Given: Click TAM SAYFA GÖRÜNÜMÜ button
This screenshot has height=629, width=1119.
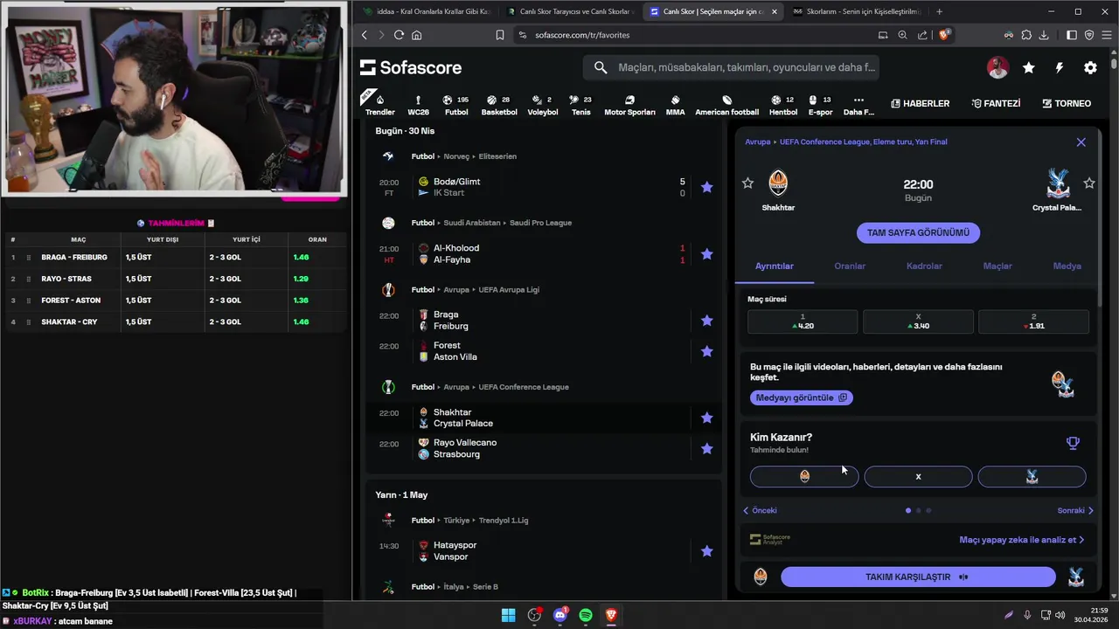Looking at the screenshot, I should [918, 232].
